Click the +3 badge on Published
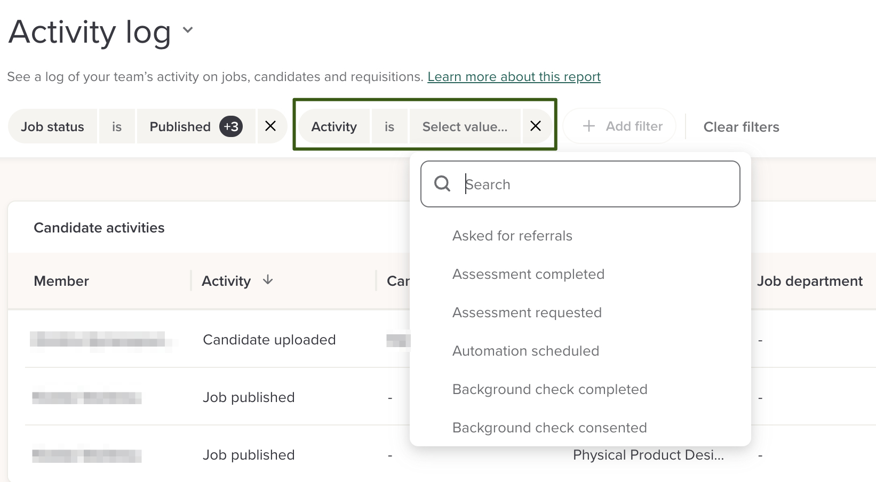 [x=231, y=127]
